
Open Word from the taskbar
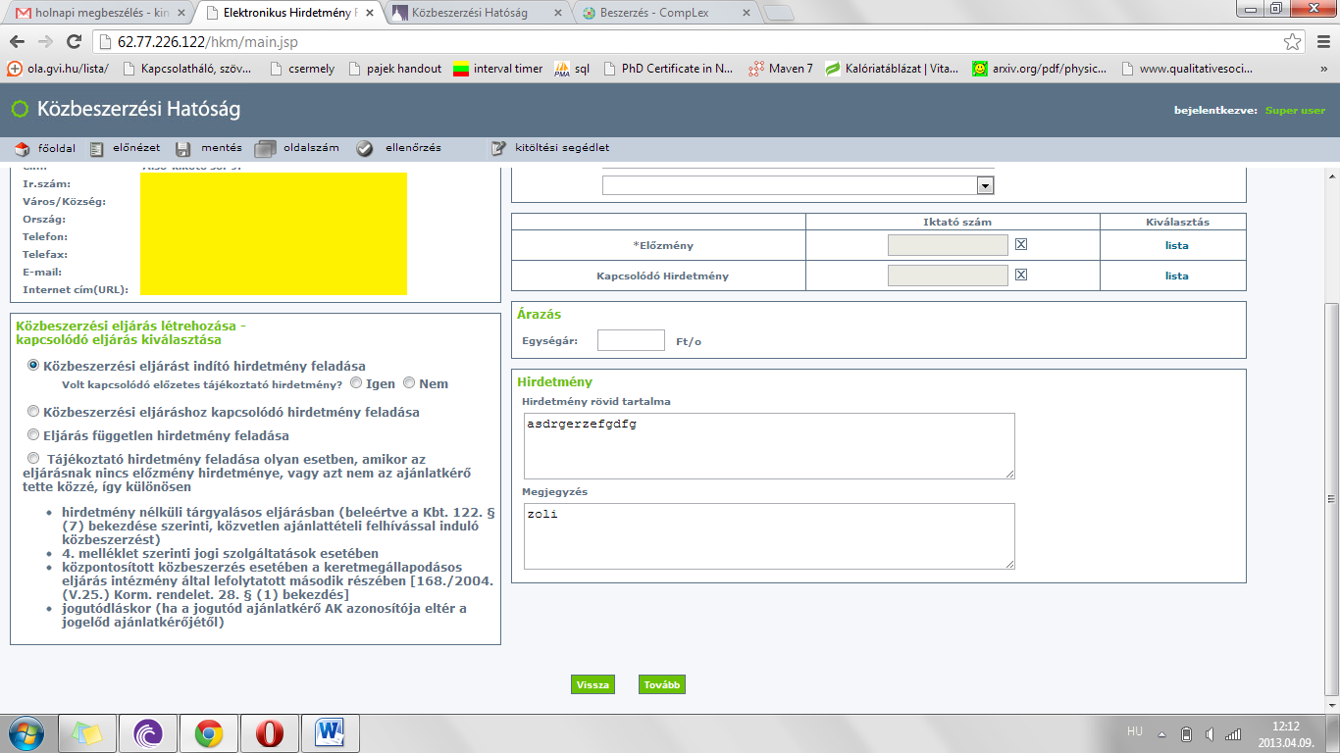[x=331, y=733]
